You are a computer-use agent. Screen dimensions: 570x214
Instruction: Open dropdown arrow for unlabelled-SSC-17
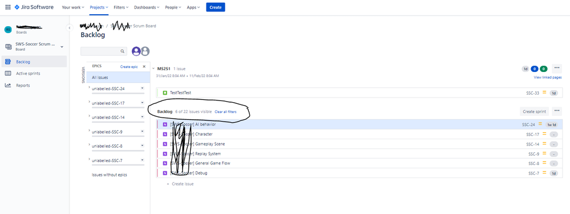click(x=142, y=103)
